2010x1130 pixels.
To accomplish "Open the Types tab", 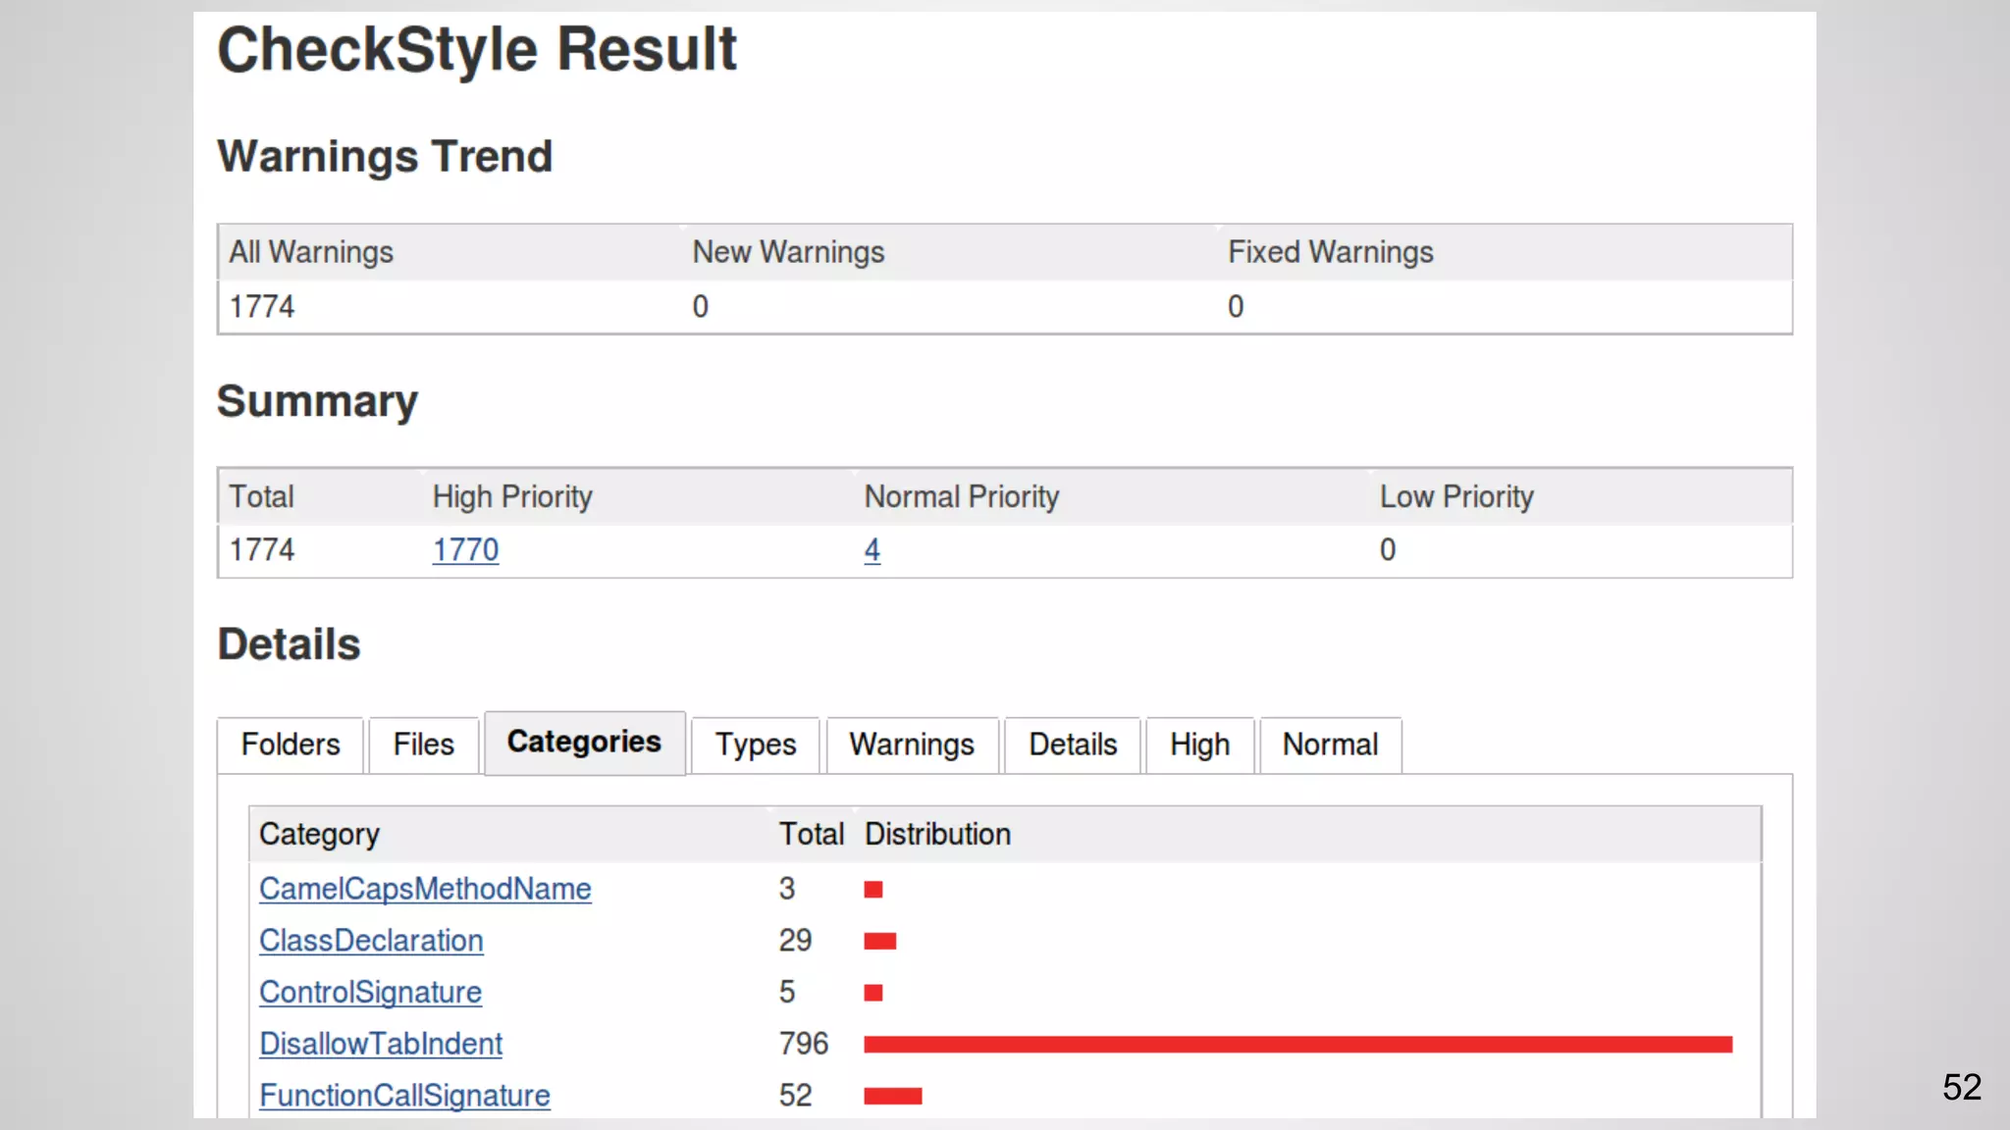I will click(x=755, y=745).
